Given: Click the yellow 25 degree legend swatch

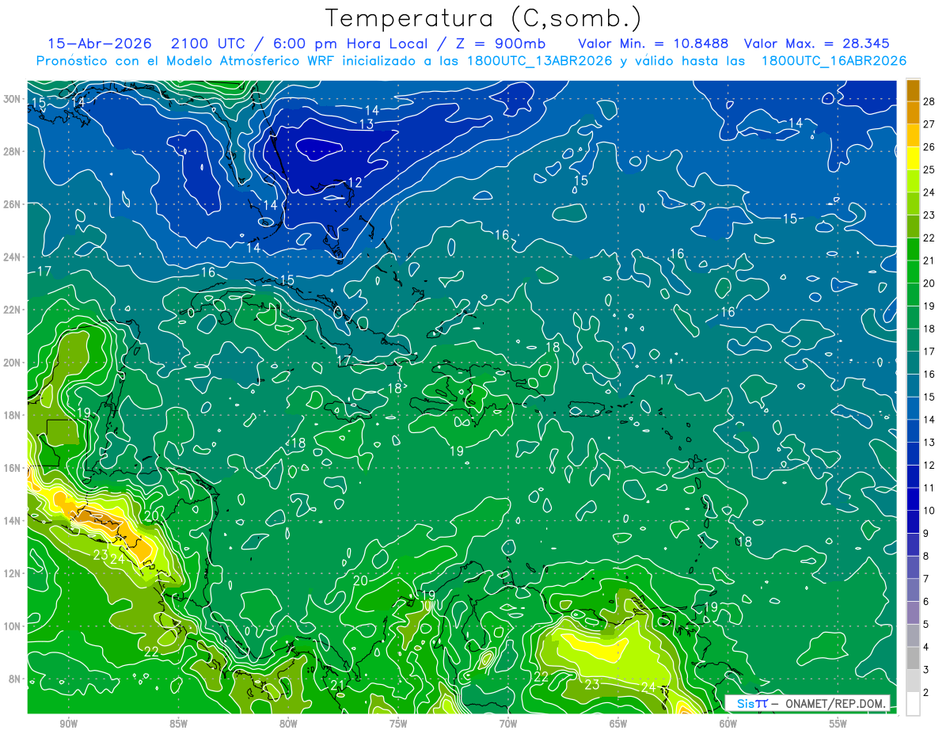Looking at the screenshot, I should tap(913, 158).
